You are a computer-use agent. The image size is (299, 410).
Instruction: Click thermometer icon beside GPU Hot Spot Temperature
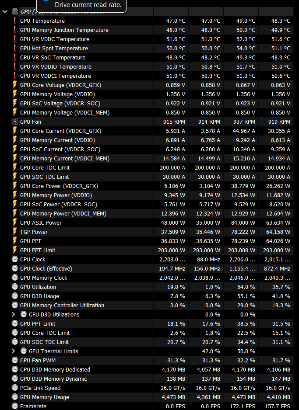tap(14, 48)
